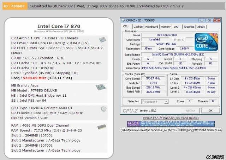Switch to the Mainboard tab
The width and height of the screenshot is (226, 160).
(151, 27)
